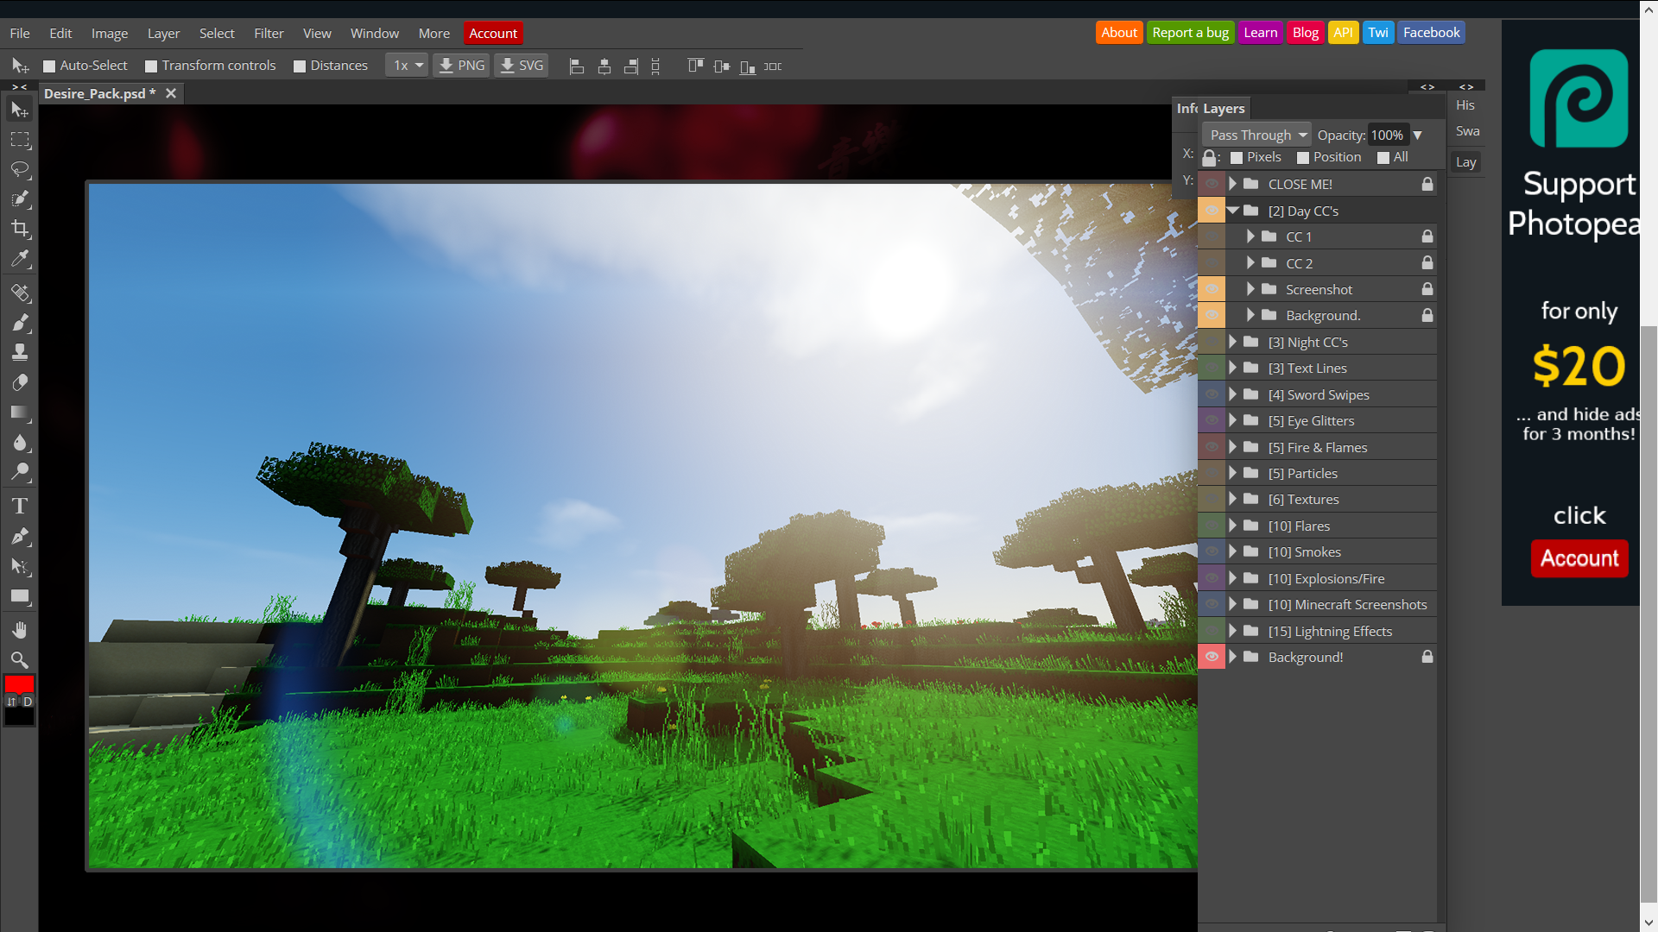Select the Path Select tool
The image size is (1658, 932).
[20, 567]
